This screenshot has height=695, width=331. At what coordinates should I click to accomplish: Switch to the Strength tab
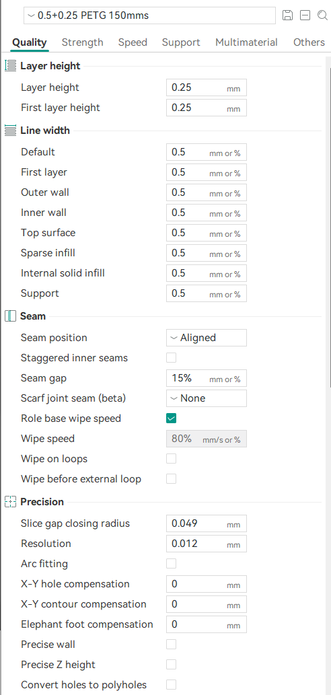pos(83,42)
